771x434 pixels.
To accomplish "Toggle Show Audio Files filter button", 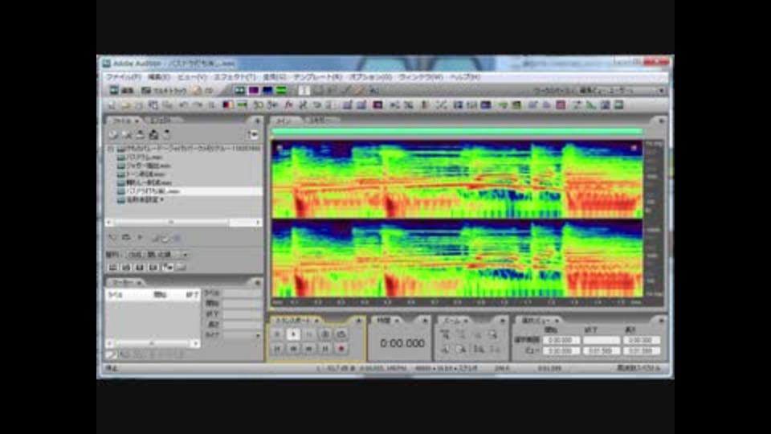I will (112, 267).
